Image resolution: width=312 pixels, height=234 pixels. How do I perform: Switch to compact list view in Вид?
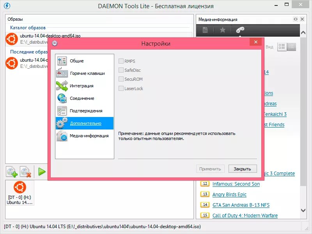(x=291, y=47)
